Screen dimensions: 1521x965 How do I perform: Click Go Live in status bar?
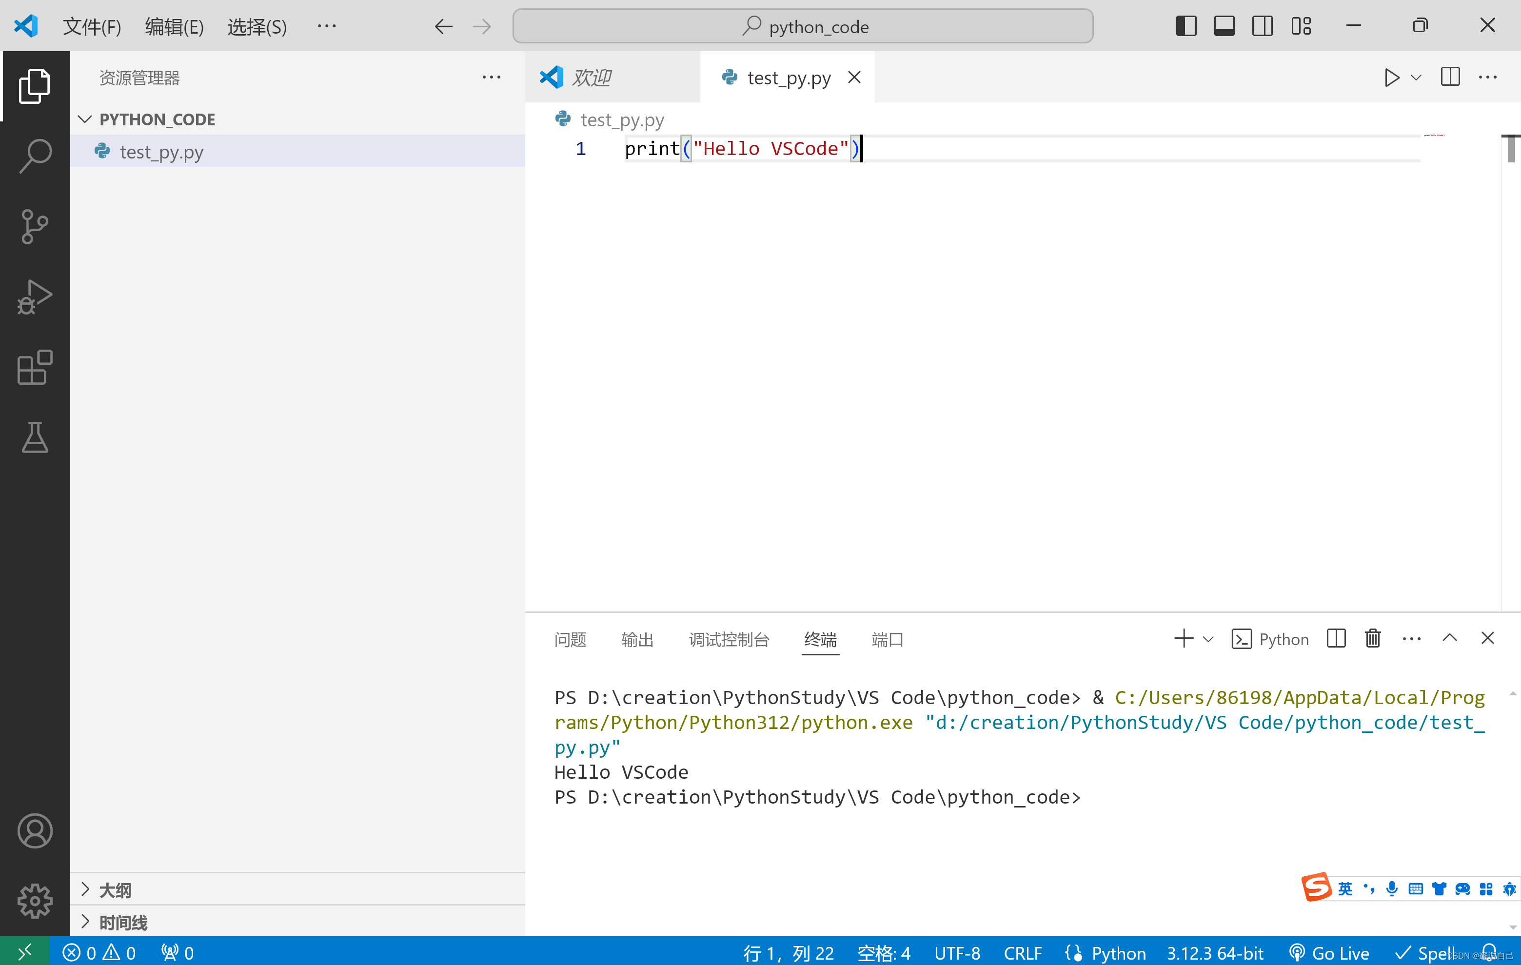coord(1328,952)
